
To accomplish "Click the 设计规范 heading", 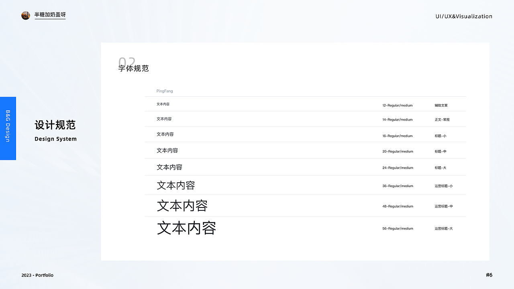I will click(x=55, y=125).
